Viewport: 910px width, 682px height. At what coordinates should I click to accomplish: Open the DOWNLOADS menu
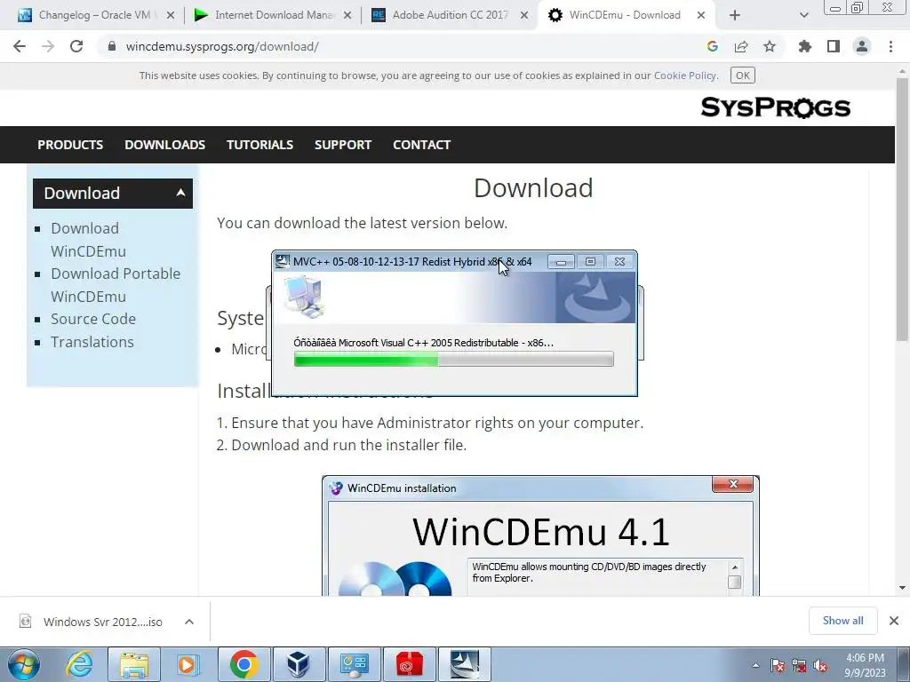[x=164, y=145]
